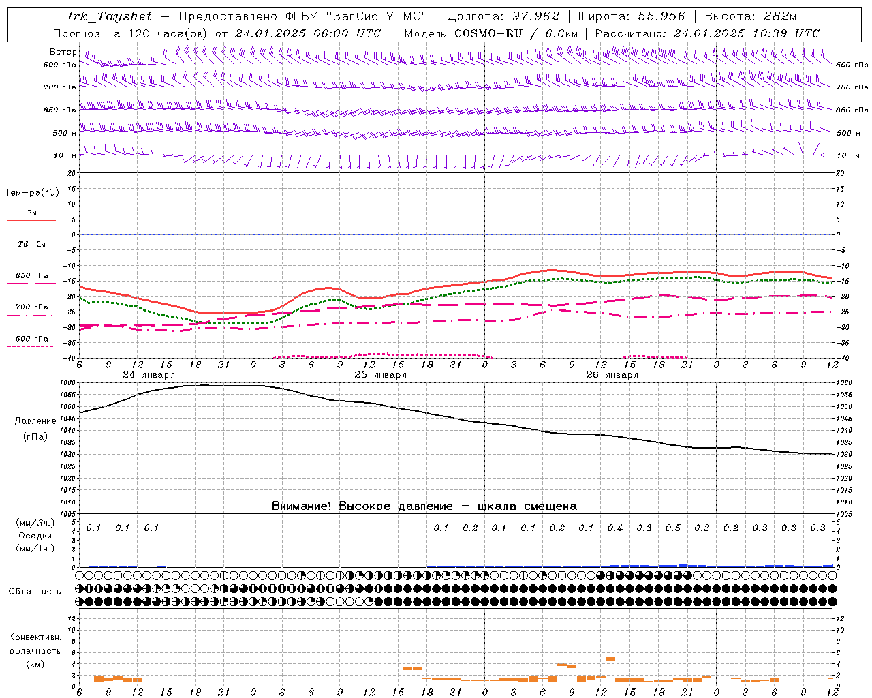Select the 0.4 three-hour precipitation value
Viewport: 872px width, 698px height.
(x=615, y=528)
